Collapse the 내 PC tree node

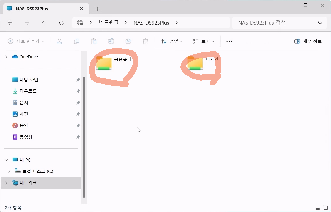pyautogui.click(x=6, y=160)
